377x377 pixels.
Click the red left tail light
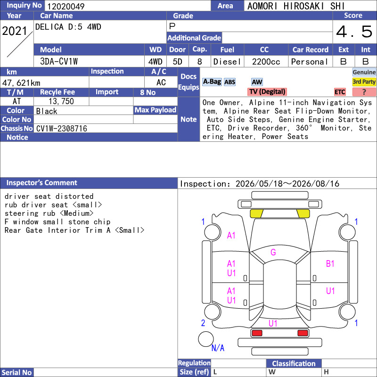256,333
